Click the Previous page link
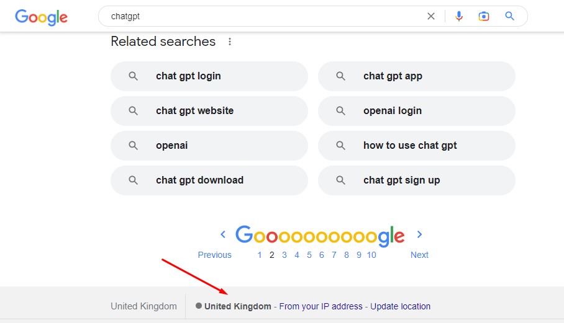The height and width of the screenshot is (323, 564). 214,255
